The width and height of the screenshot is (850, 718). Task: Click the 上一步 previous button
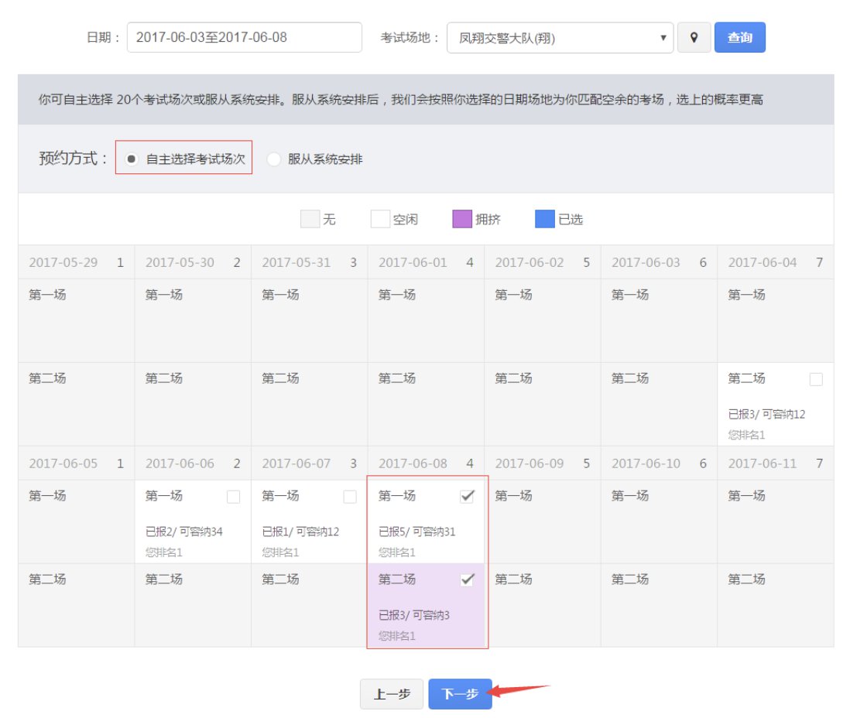[391, 694]
